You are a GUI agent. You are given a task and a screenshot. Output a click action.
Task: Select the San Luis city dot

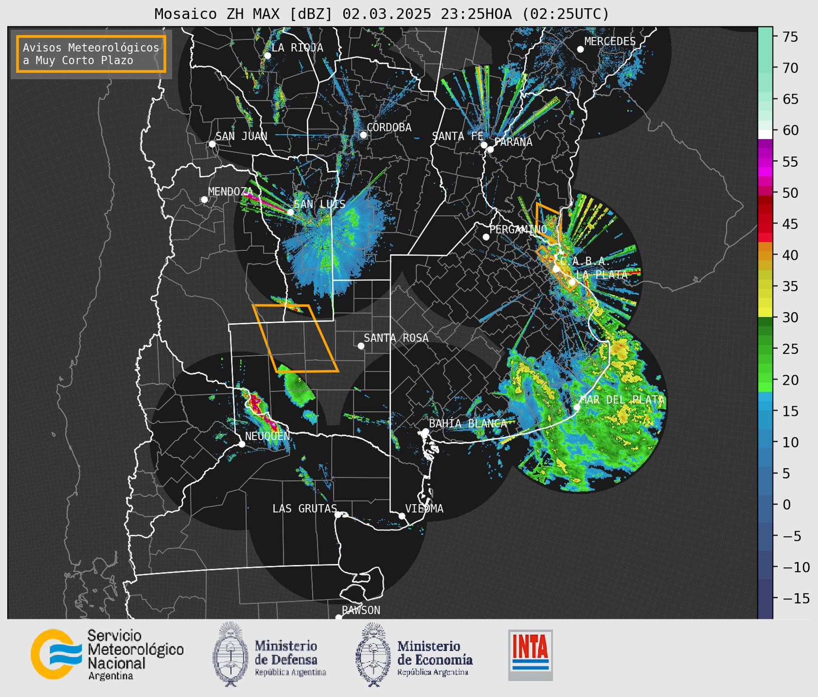pos(290,212)
